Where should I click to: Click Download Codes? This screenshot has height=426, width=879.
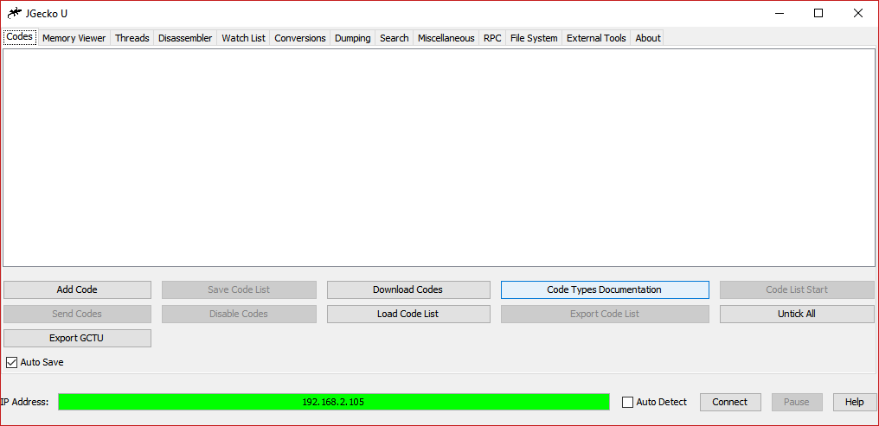click(408, 290)
